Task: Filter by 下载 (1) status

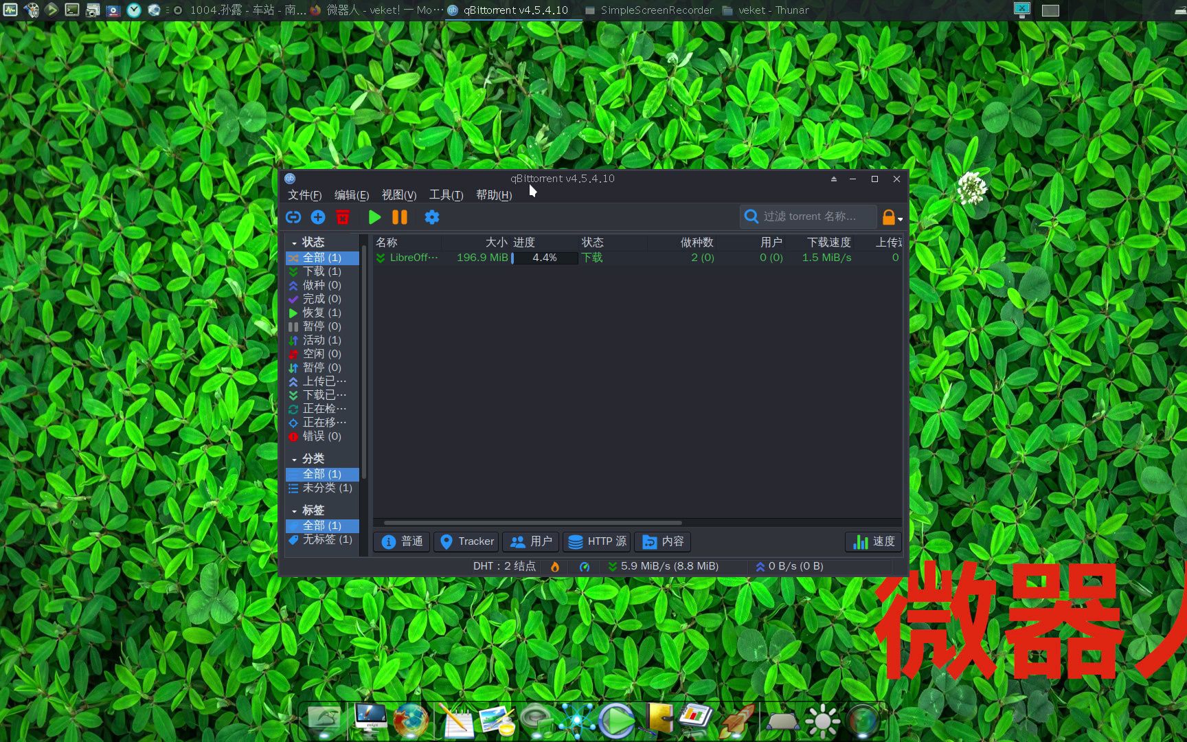Action: (x=322, y=271)
